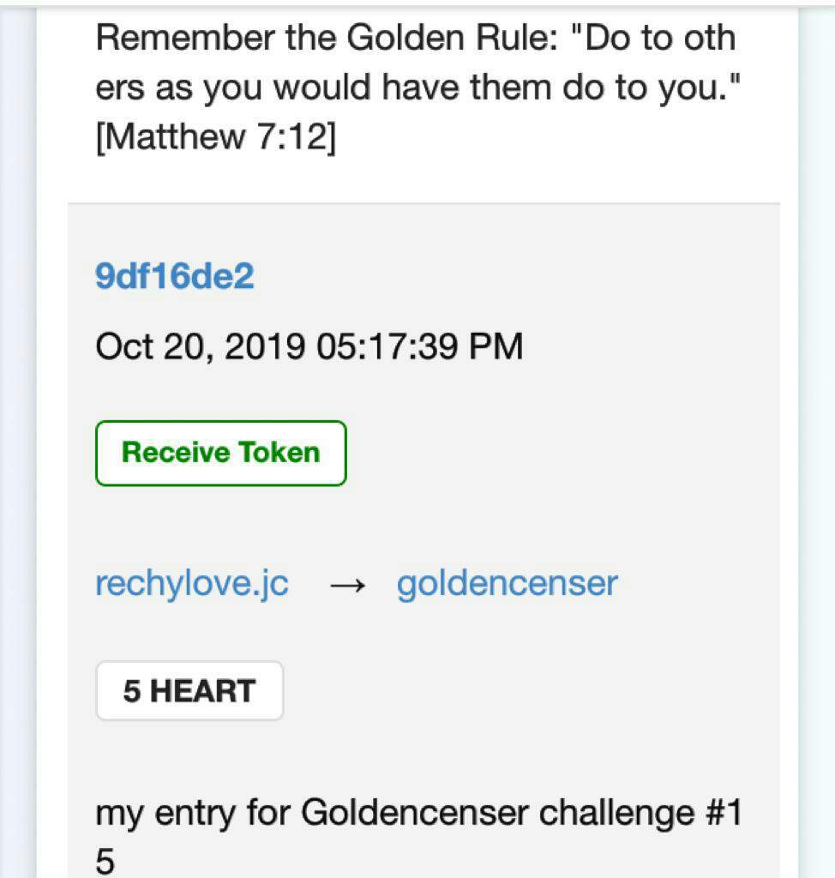Click the date Oct 20, 2019
The image size is (835, 878).
(201, 347)
